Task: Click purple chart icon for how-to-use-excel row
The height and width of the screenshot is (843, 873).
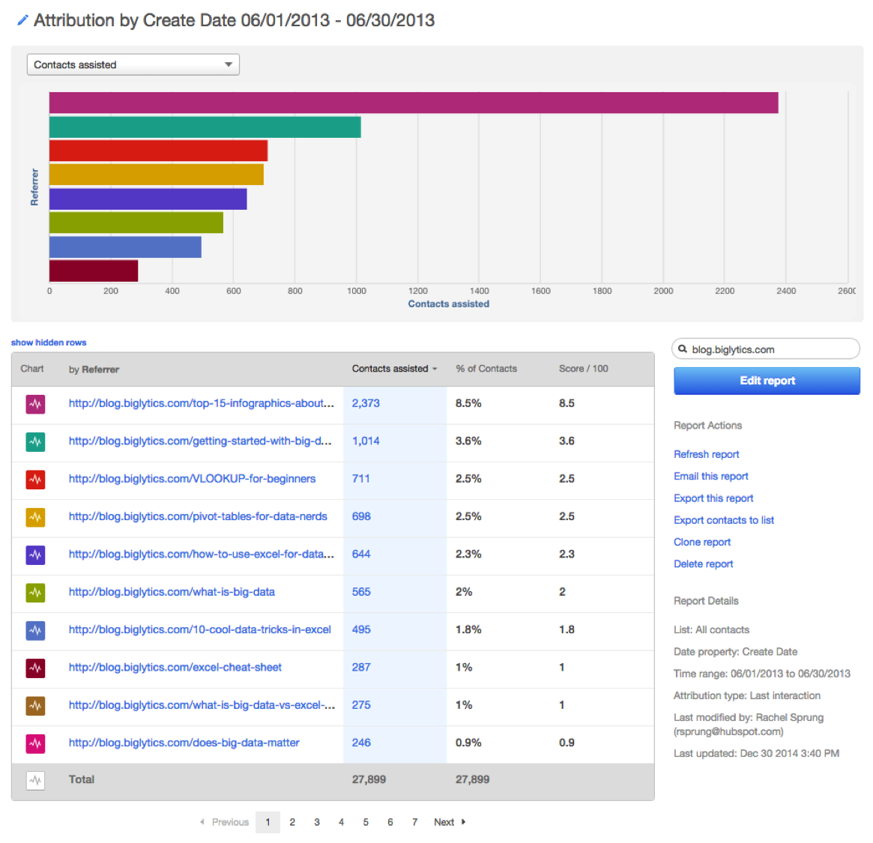Action: tap(35, 555)
